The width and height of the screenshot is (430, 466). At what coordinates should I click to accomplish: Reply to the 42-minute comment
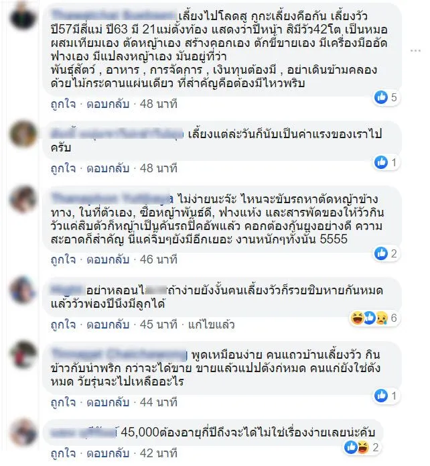point(108,453)
